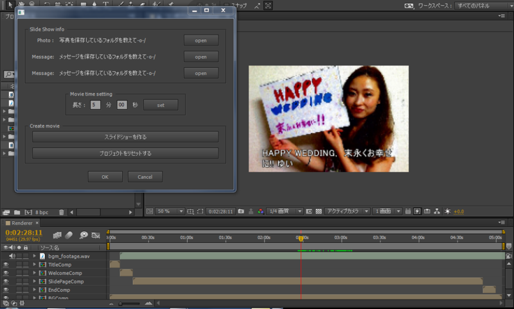514x309 pixels.
Task: Click the minutes field showing 5
Action: click(x=95, y=105)
